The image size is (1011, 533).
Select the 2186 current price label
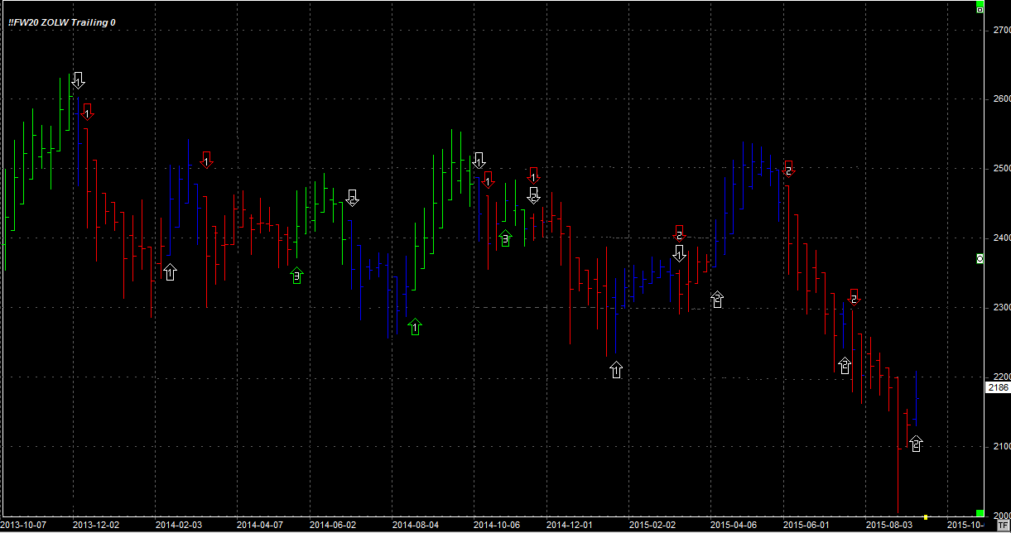point(998,387)
